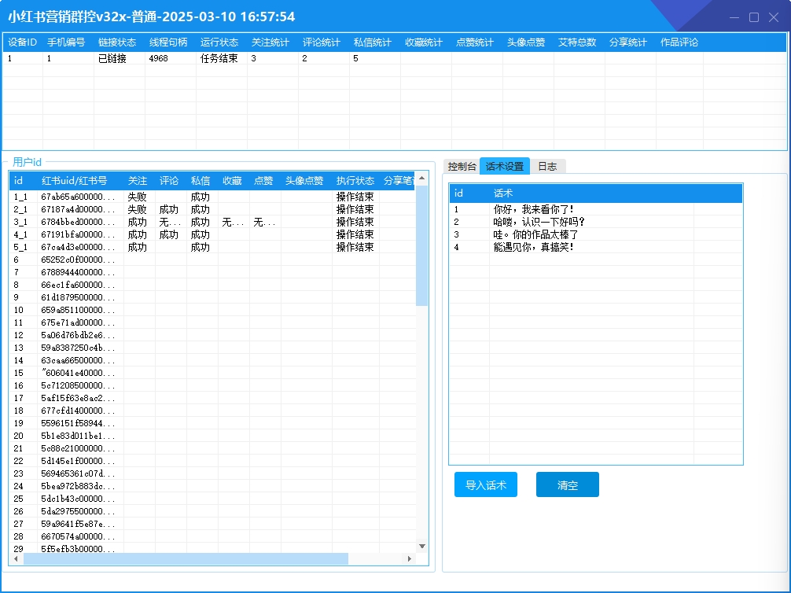Click the 私信统计 column header
Viewport: 791px width, 593px height.
pos(372,42)
